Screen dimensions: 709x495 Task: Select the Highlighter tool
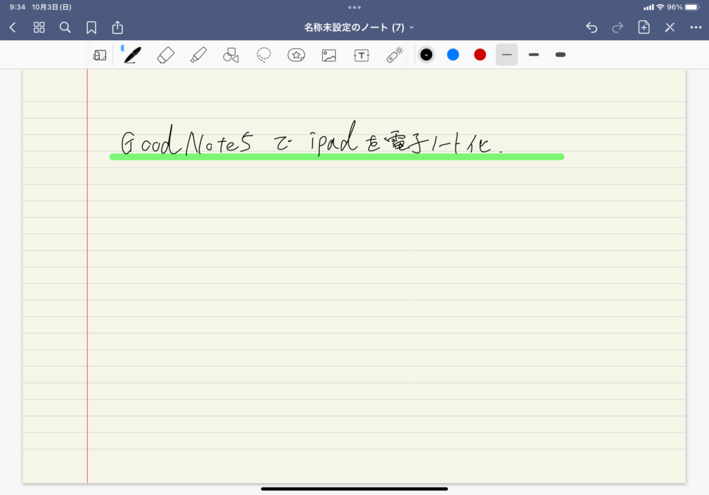click(199, 55)
